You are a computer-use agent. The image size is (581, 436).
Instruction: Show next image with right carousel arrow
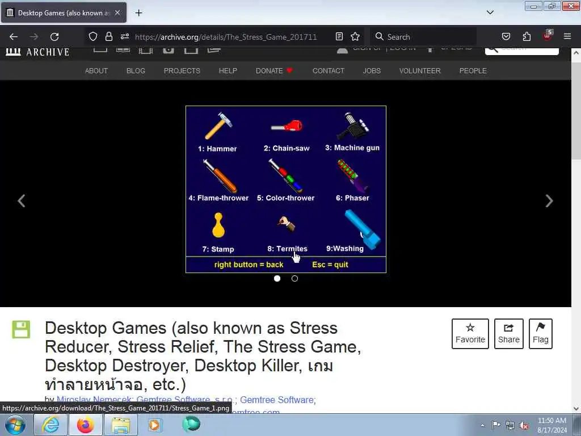click(x=549, y=200)
